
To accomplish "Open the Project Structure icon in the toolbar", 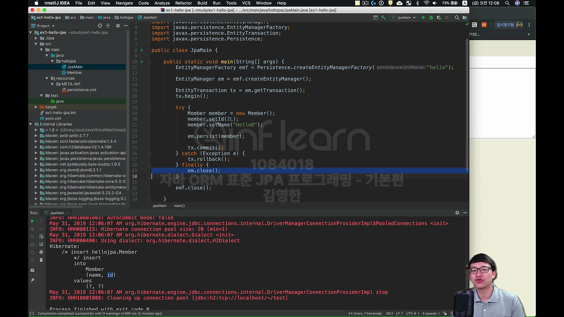I will [464, 18].
